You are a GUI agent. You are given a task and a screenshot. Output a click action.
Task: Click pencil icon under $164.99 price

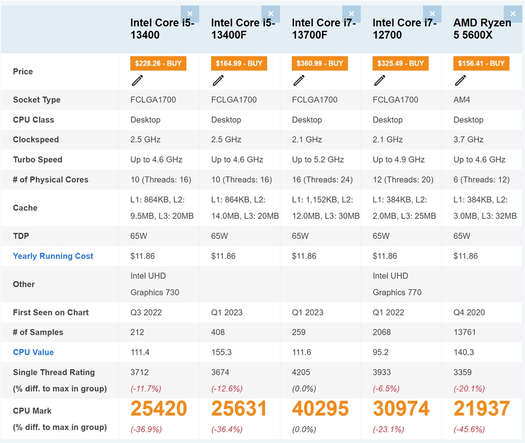pos(218,80)
